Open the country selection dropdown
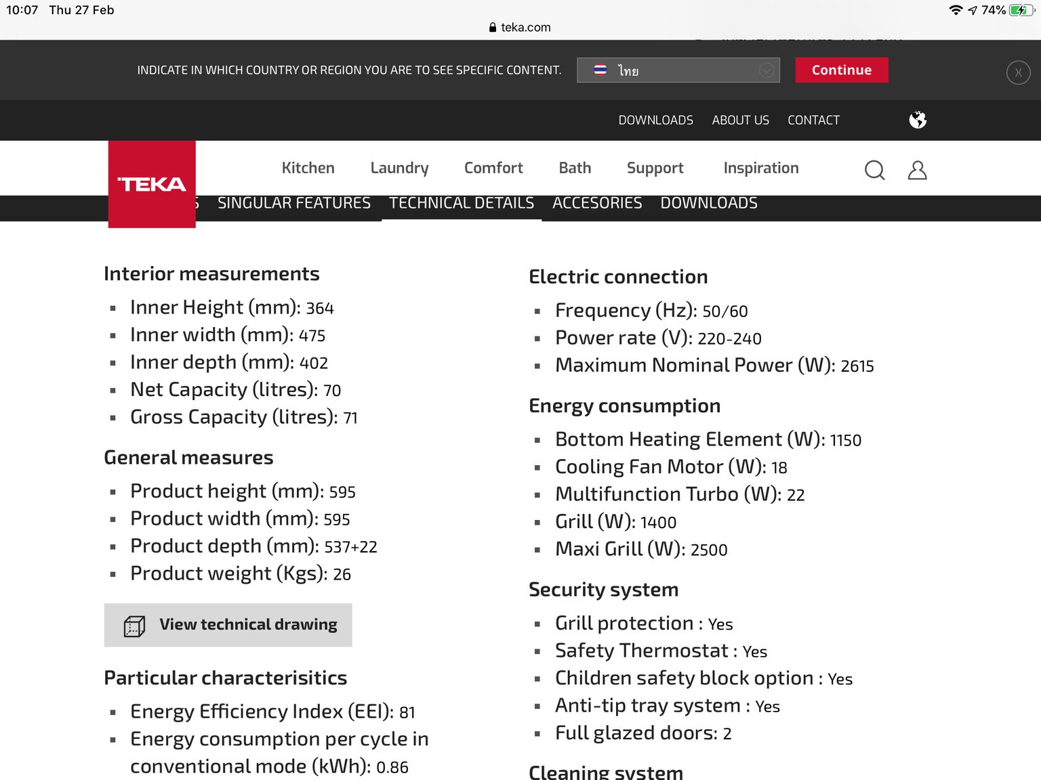Viewport: 1041px width, 780px height. coord(678,70)
